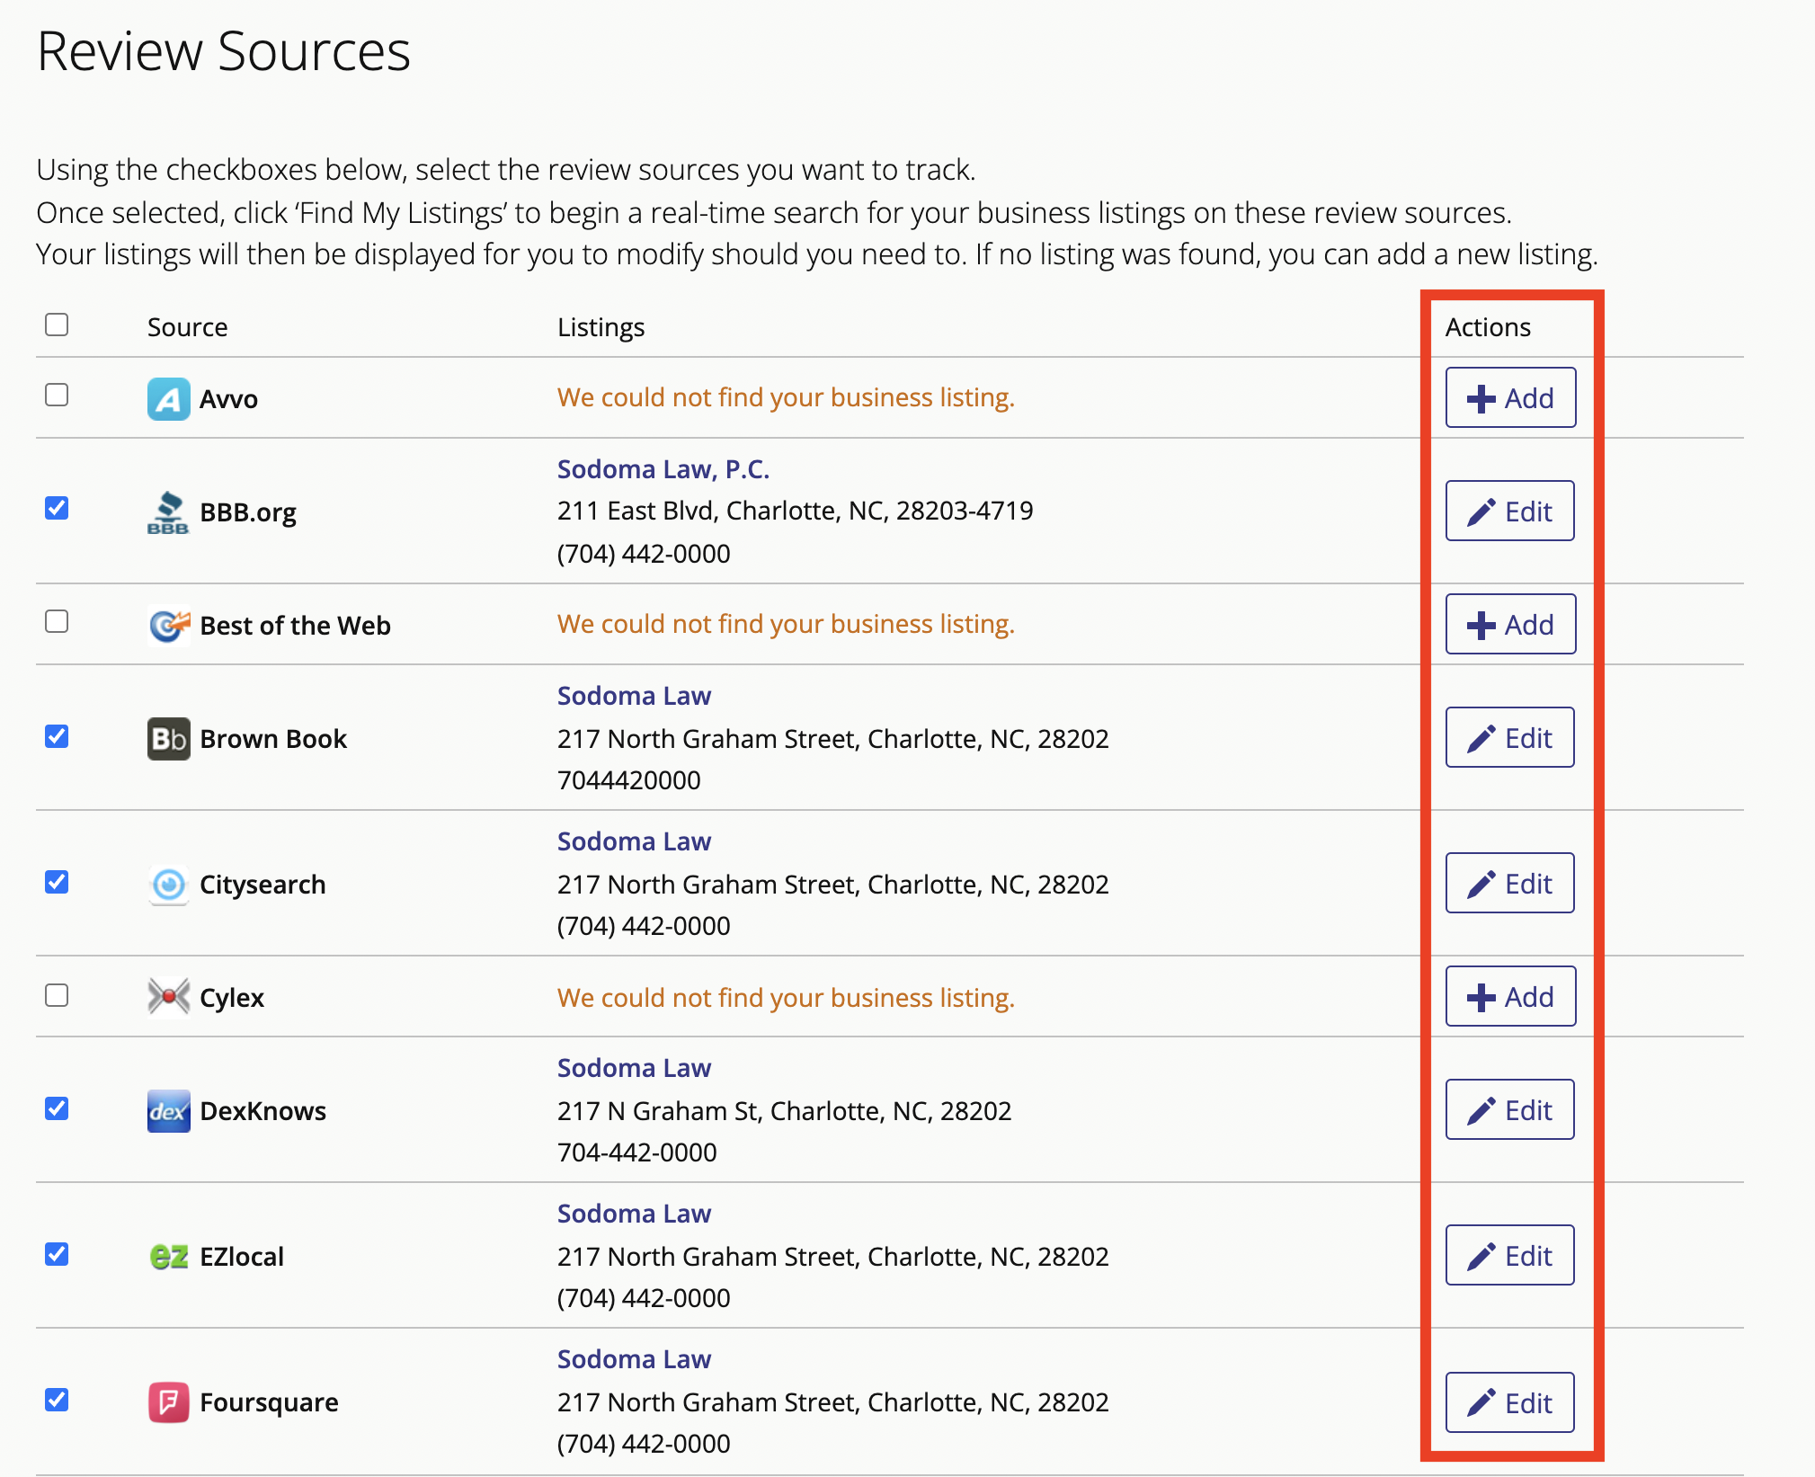Click the Listings column header

click(x=601, y=327)
